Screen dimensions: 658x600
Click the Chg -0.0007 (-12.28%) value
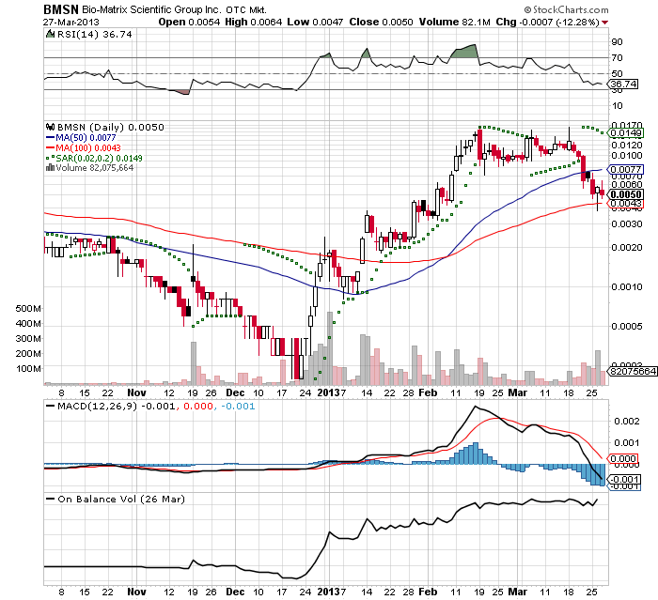point(548,22)
